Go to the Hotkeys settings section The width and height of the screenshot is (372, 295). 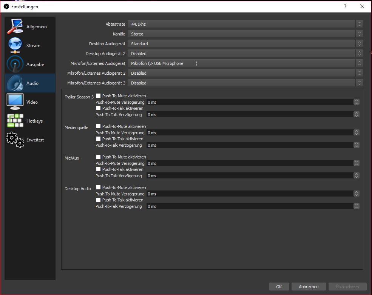tap(34, 121)
